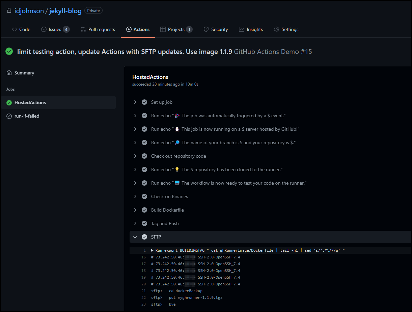This screenshot has width=412, height=312.
Task: Click the check icon for server-hosted echo step
Action: [x=144, y=129]
